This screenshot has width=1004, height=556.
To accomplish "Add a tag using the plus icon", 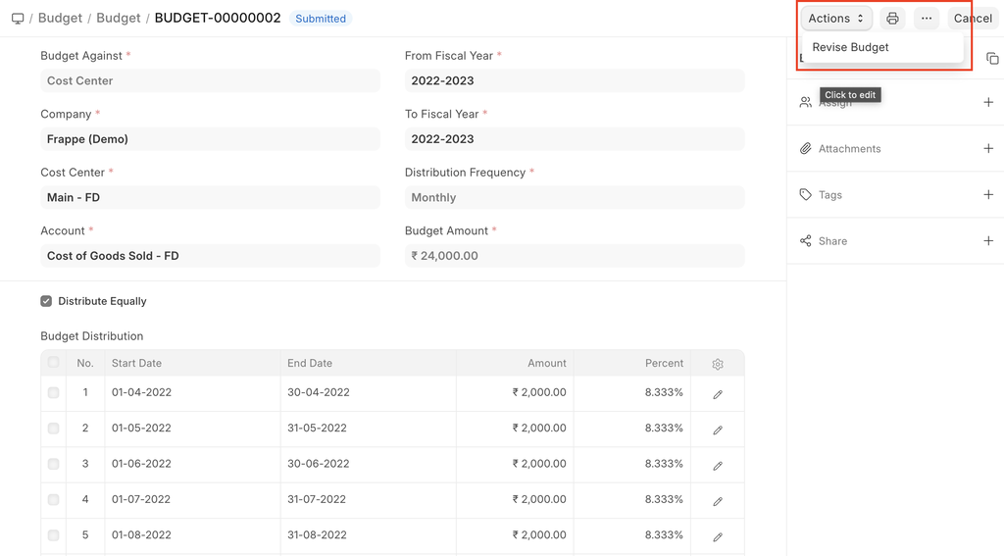I will click(987, 195).
